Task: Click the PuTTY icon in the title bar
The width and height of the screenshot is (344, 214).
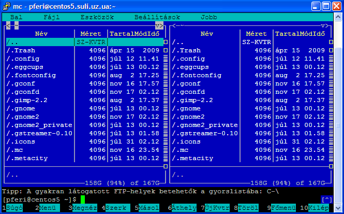Action: click(x=6, y=6)
